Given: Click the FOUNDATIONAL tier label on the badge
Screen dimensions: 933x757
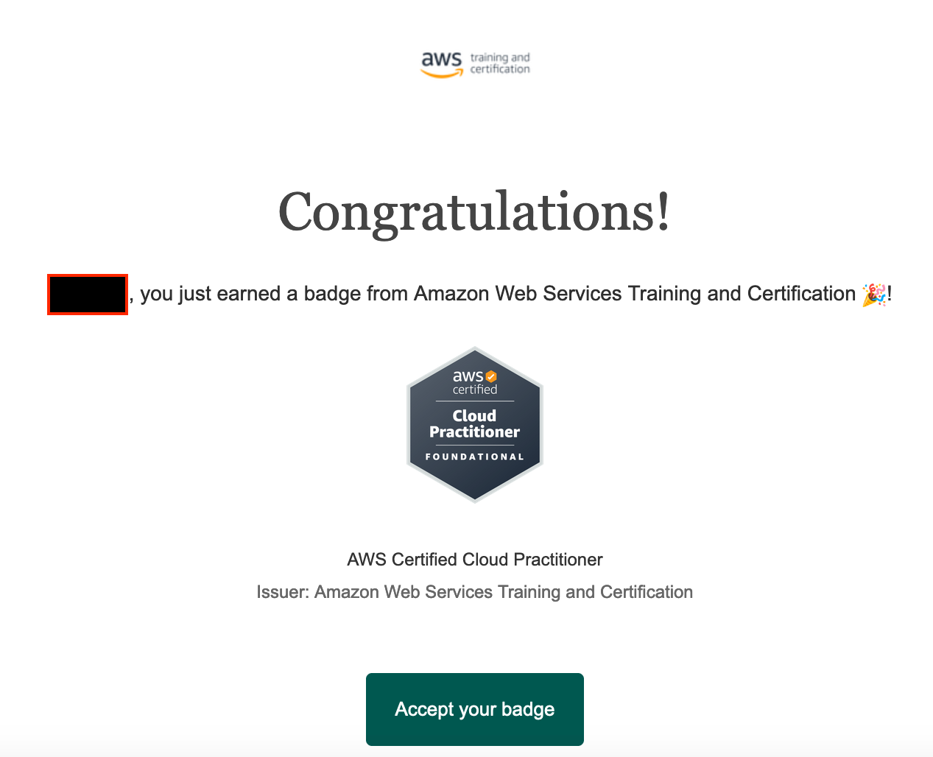Looking at the screenshot, I should [x=473, y=456].
